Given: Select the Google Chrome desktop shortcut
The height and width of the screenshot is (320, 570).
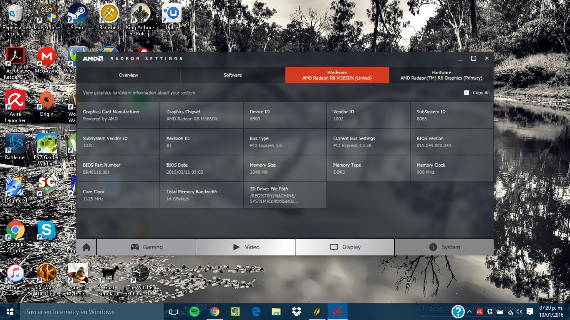Looking at the screenshot, I should [15, 237].
